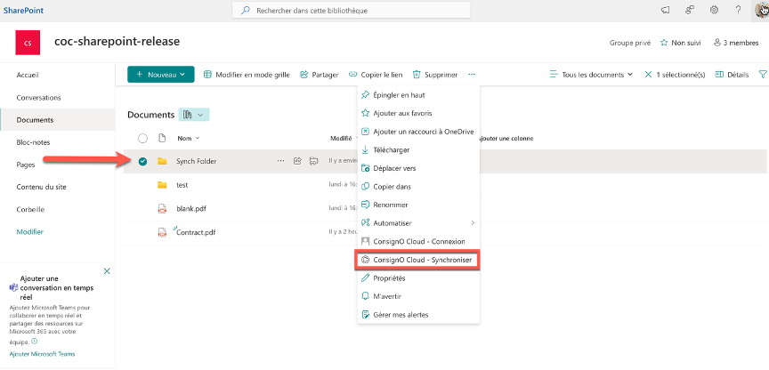Open the more options ellipsis in toolbar

click(x=472, y=75)
